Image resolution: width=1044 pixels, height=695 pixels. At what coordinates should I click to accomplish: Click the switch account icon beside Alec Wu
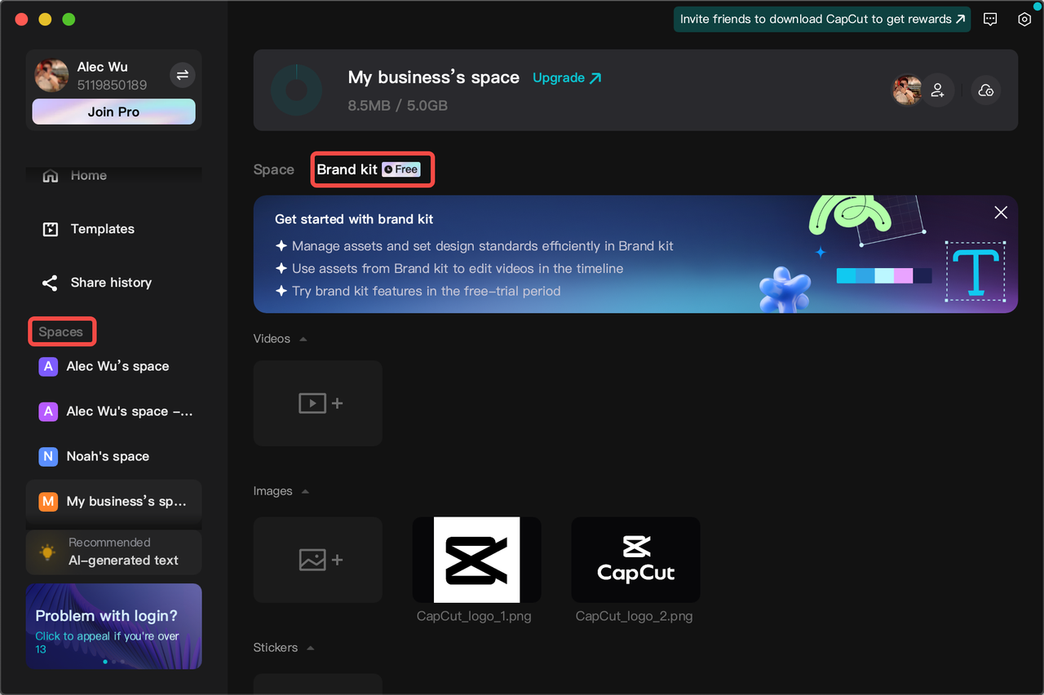tap(183, 75)
